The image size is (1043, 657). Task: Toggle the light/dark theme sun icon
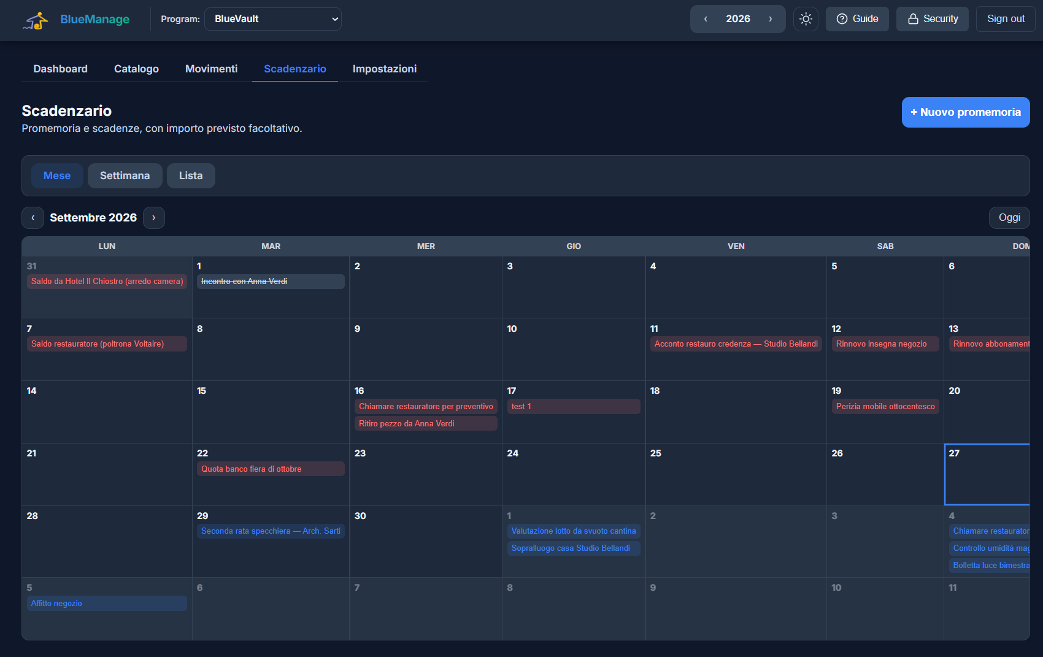click(806, 19)
